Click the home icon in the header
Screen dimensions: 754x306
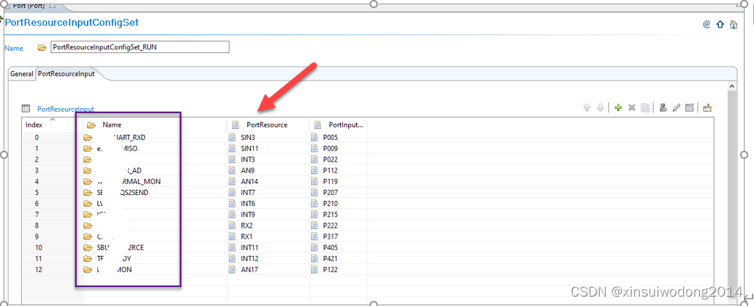click(x=733, y=25)
